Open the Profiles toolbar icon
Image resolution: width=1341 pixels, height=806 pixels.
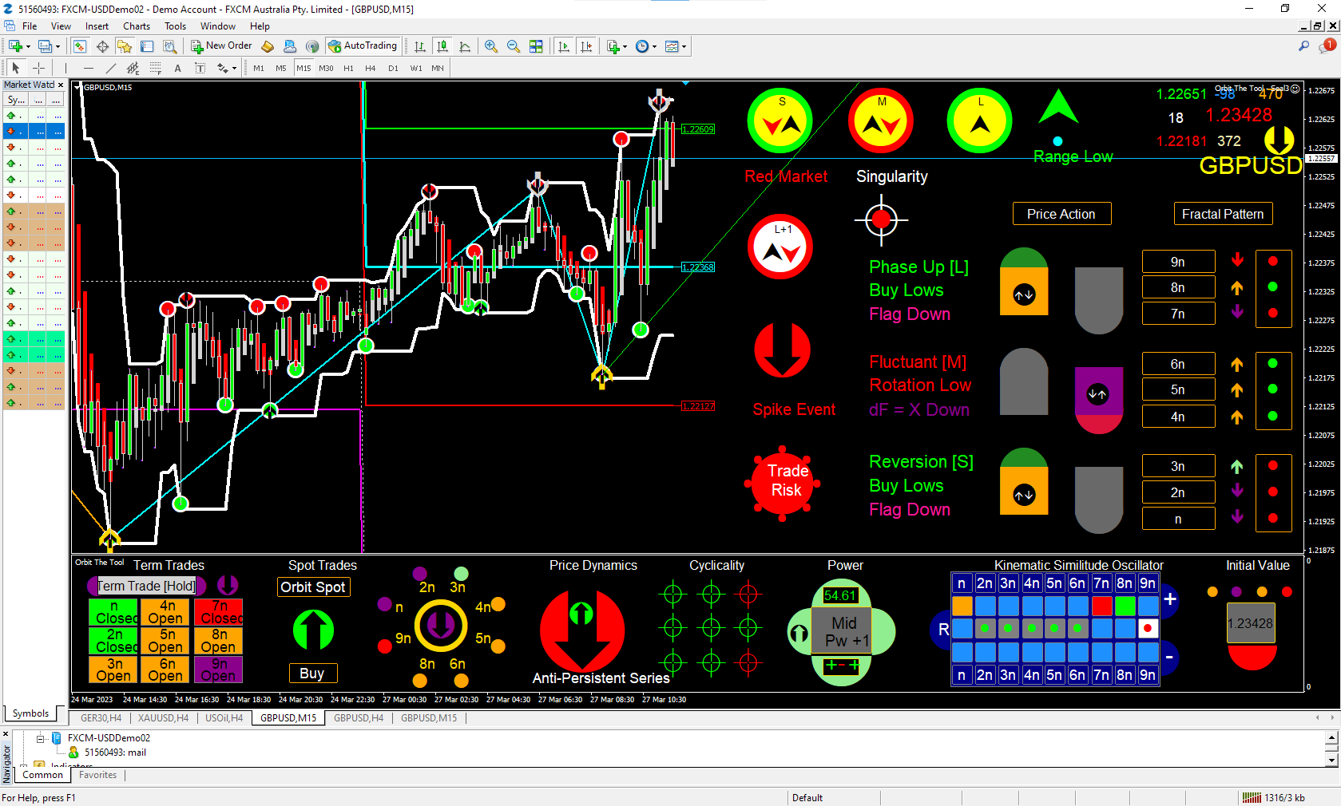[x=46, y=46]
